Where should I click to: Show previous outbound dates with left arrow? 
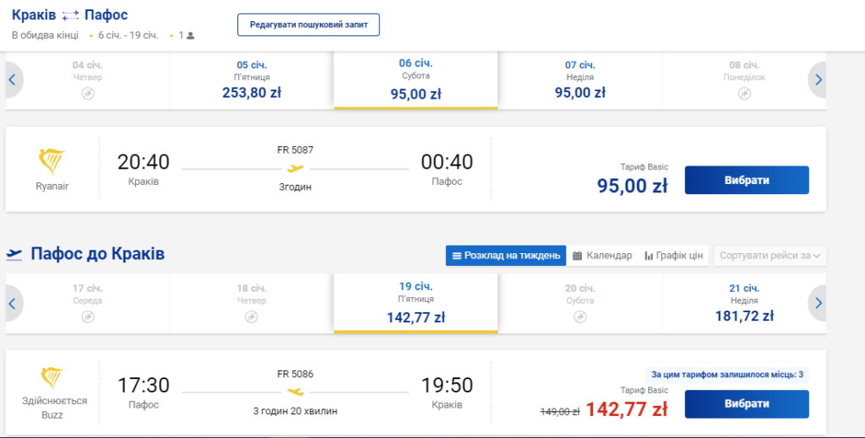coord(12,80)
